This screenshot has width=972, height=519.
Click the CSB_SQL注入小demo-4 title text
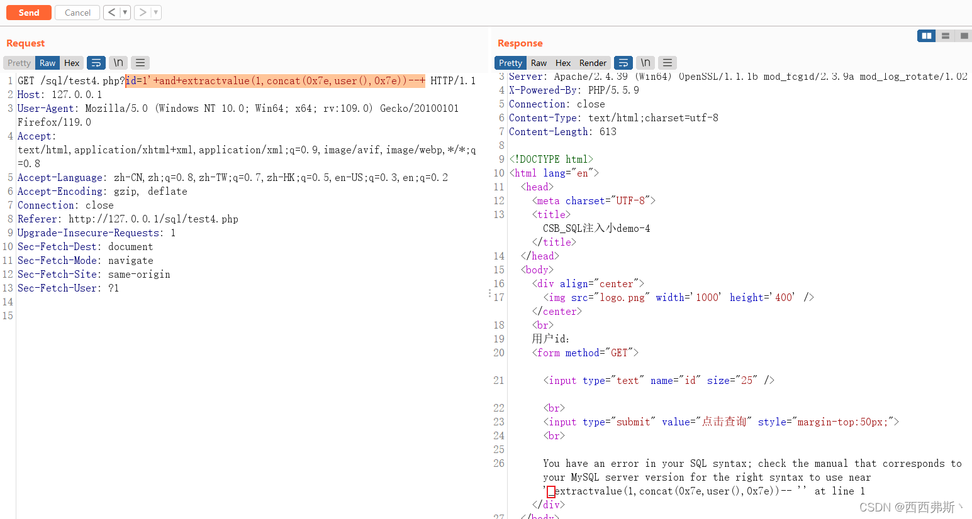click(x=597, y=228)
